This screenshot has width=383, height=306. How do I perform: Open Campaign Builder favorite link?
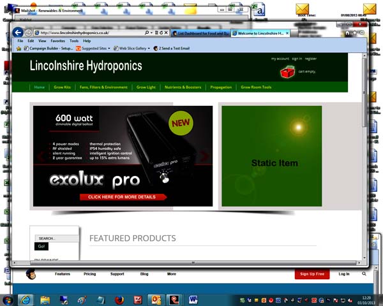(x=49, y=48)
